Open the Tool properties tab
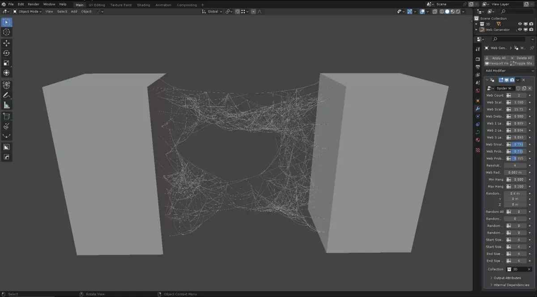The width and height of the screenshot is (537, 297). click(x=478, y=49)
